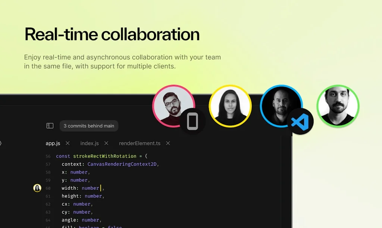Click the mobile device client icon

pyautogui.click(x=192, y=121)
